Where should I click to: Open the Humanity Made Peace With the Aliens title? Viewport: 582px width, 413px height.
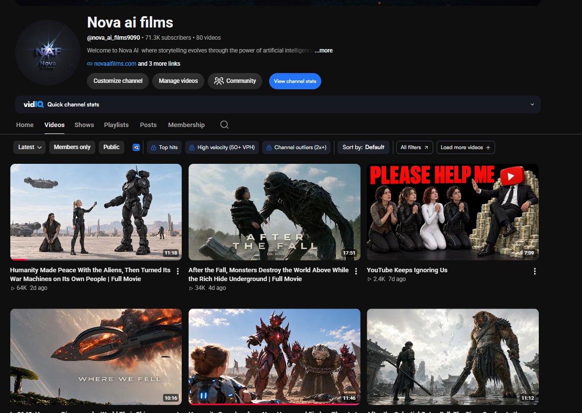(90, 274)
